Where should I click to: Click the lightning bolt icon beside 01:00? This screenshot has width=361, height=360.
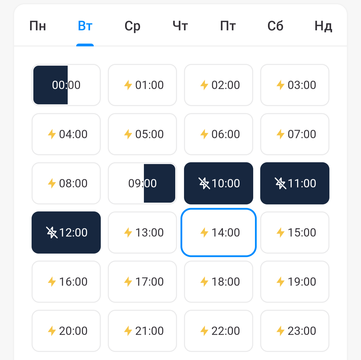(x=128, y=85)
